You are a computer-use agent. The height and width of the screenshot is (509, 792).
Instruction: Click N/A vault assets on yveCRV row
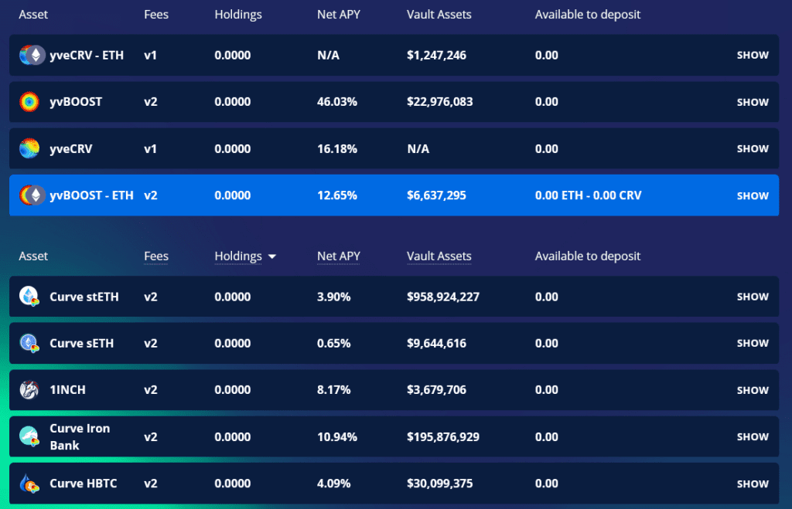click(418, 149)
